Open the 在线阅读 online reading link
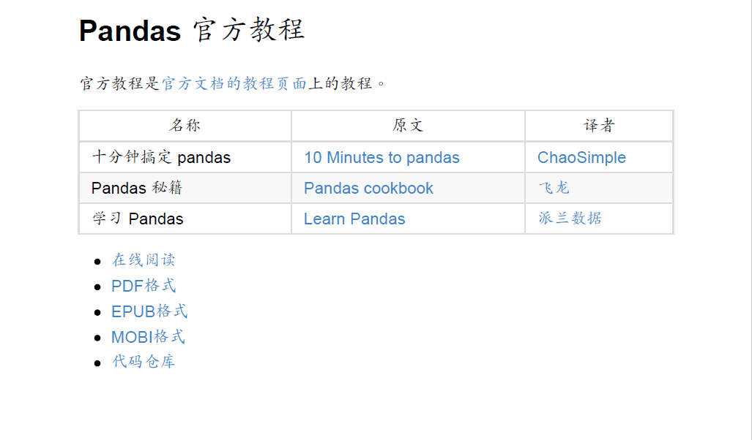Screen dimensions: 752x440 pos(144,260)
